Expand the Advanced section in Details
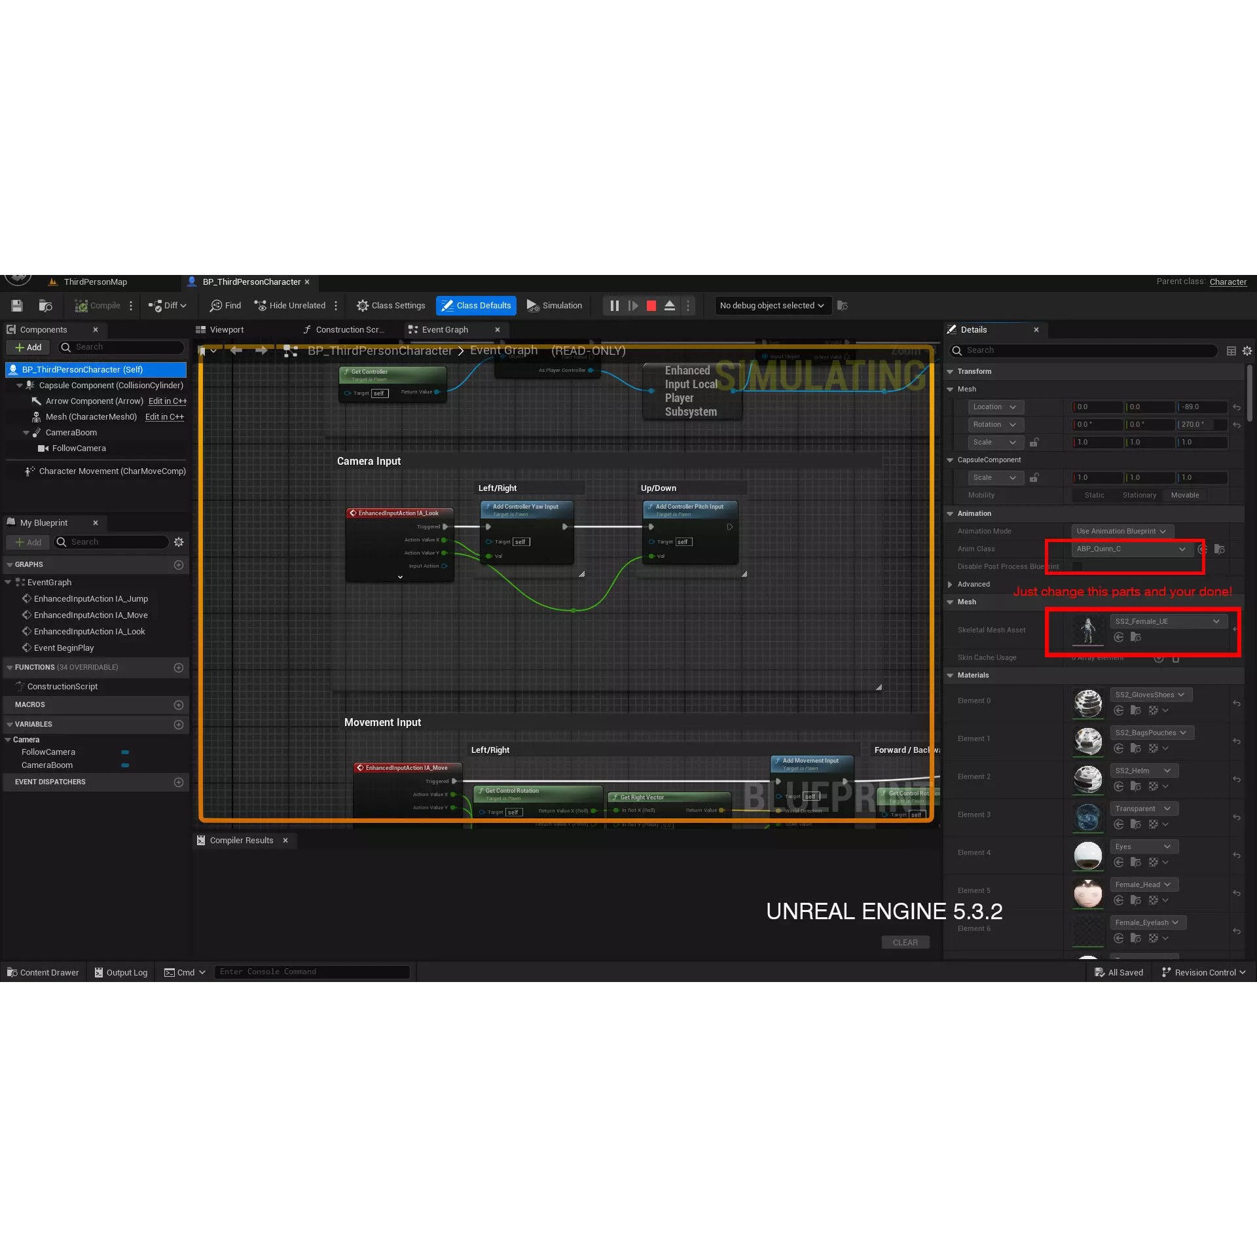Screen dimensions: 1257x1257 (951, 585)
